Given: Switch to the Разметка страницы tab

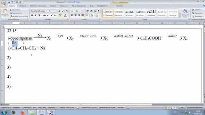Looking at the screenshot, I should pyautogui.click(x=38, y=6).
